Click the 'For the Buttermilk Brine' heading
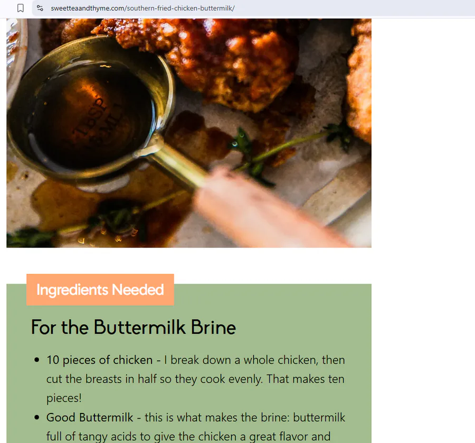Screen dimensions: 475x443 [134, 327]
